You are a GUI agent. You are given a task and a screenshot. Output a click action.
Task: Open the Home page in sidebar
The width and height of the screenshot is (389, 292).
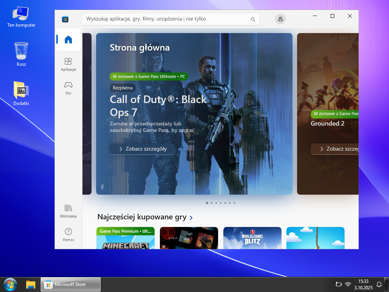click(x=68, y=40)
